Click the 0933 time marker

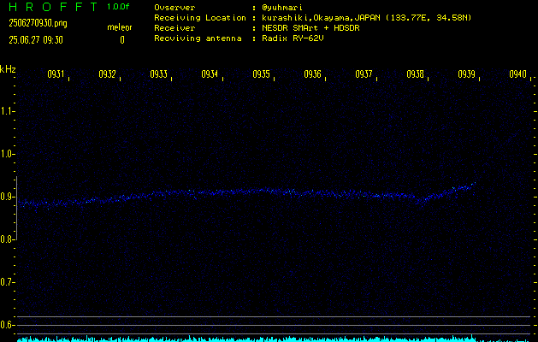[158, 74]
